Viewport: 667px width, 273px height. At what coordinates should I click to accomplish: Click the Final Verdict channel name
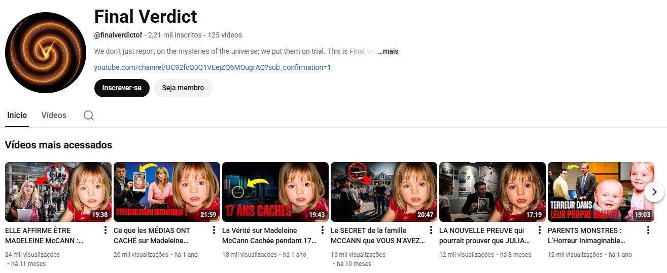coord(146,17)
